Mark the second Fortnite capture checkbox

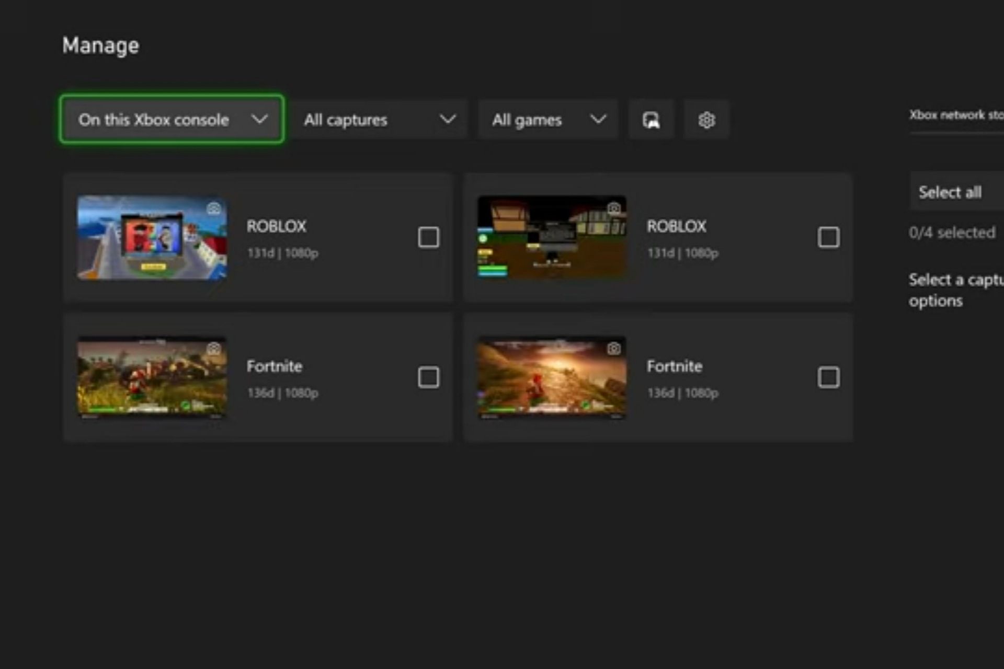[x=828, y=377]
